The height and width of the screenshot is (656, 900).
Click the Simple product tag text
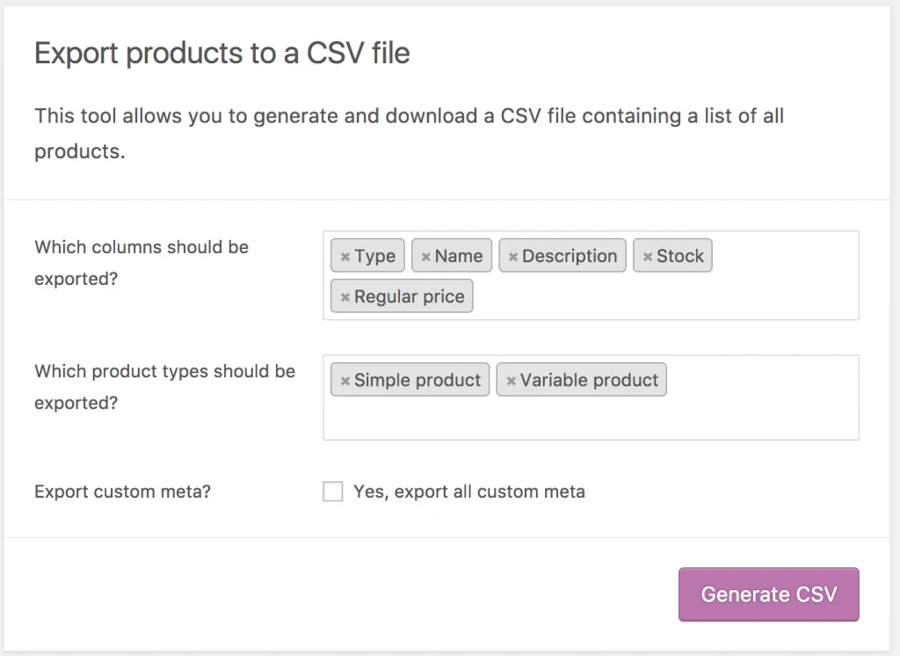[417, 381]
